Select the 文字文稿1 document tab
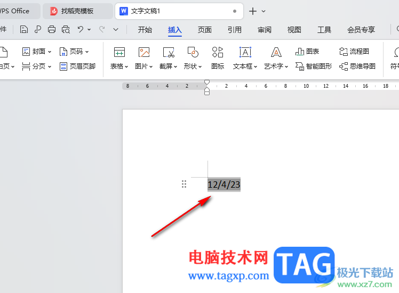The image size is (399, 293). pyautogui.click(x=179, y=11)
